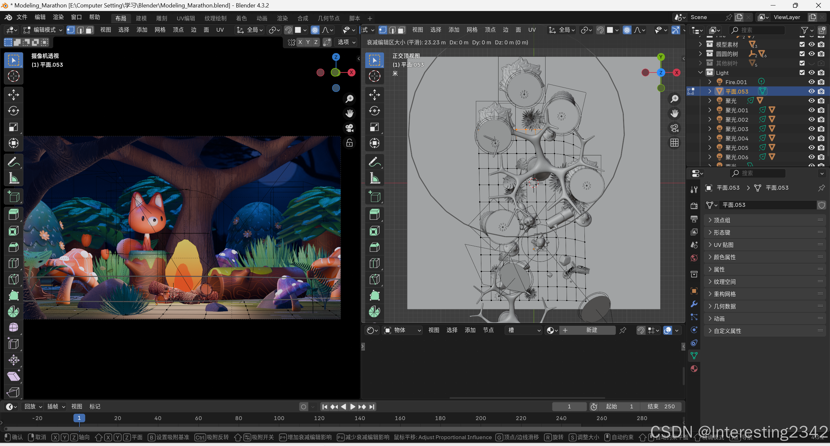The height and width of the screenshot is (446, 830).
Task: Click the camera view icon in left viewport
Action: [x=349, y=128]
